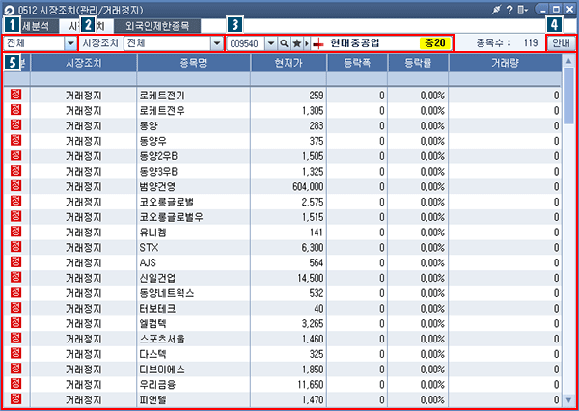Click the red 정 icon for 우리금융

coord(15,384)
